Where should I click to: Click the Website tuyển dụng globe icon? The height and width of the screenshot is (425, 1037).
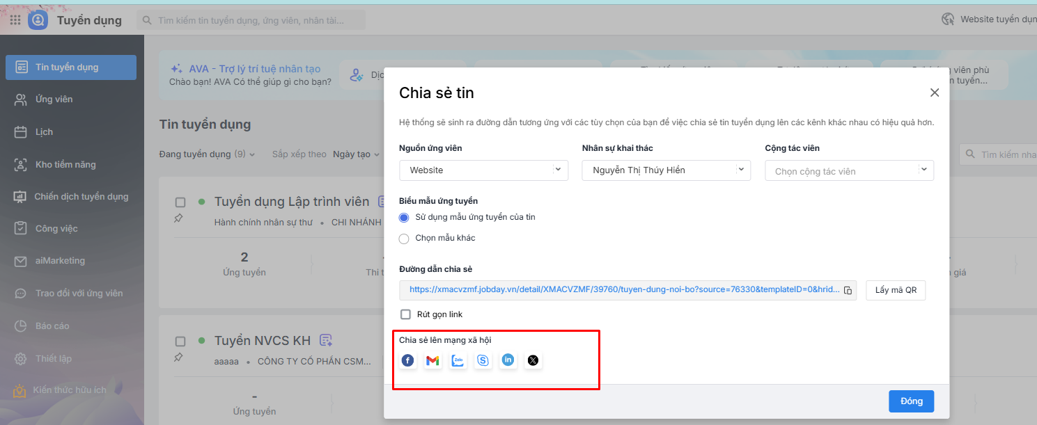point(948,19)
